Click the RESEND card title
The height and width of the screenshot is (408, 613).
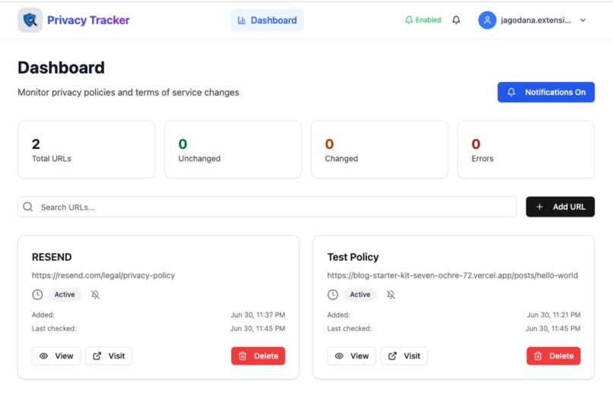[52, 257]
